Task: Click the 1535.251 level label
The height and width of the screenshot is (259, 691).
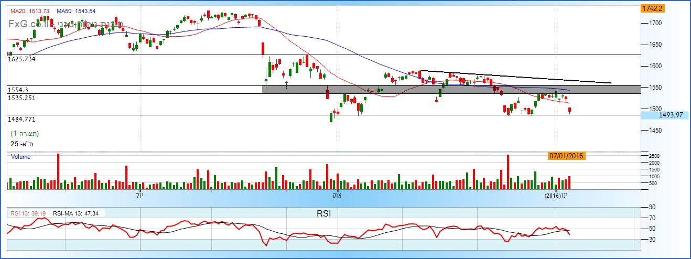Action: [x=21, y=98]
